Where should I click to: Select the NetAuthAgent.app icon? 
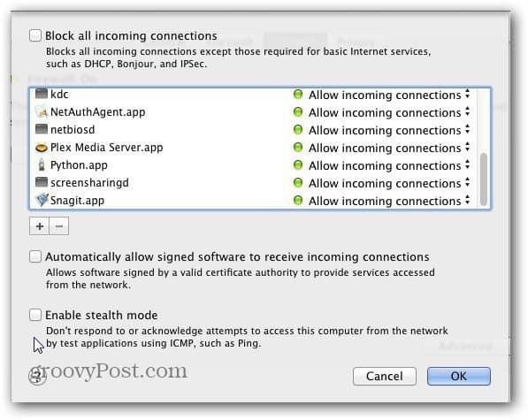(42, 112)
